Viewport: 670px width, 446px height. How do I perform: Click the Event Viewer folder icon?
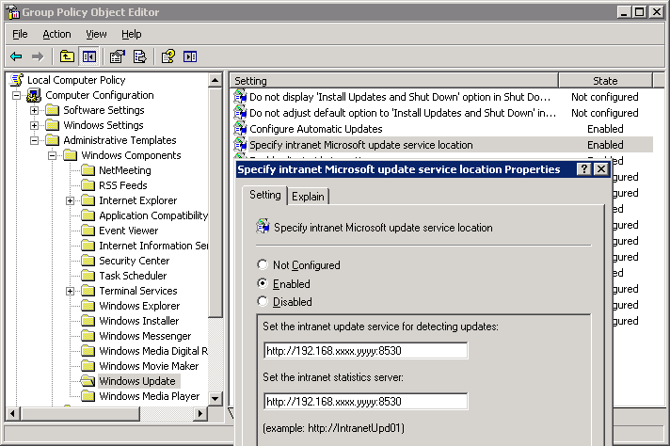tap(88, 231)
